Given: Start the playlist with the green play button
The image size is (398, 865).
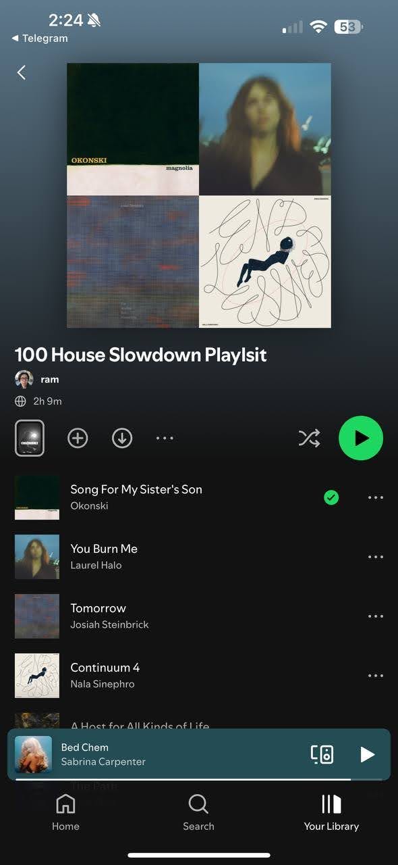Looking at the screenshot, I should (x=361, y=438).
